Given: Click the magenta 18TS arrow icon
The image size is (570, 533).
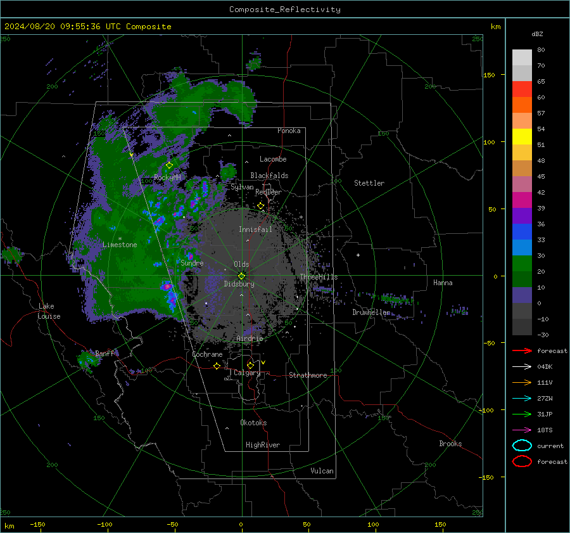Looking at the screenshot, I should [522, 430].
